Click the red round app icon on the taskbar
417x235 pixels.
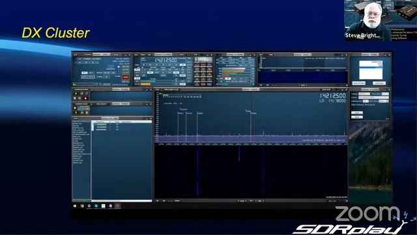pyautogui.click(x=117, y=206)
